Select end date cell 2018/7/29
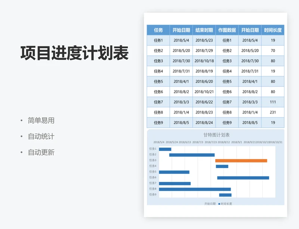This screenshot has height=229, width=299. (x=204, y=51)
